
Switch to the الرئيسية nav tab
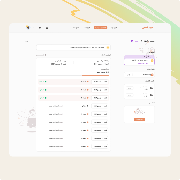pyautogui.click(x=114, y=28)
